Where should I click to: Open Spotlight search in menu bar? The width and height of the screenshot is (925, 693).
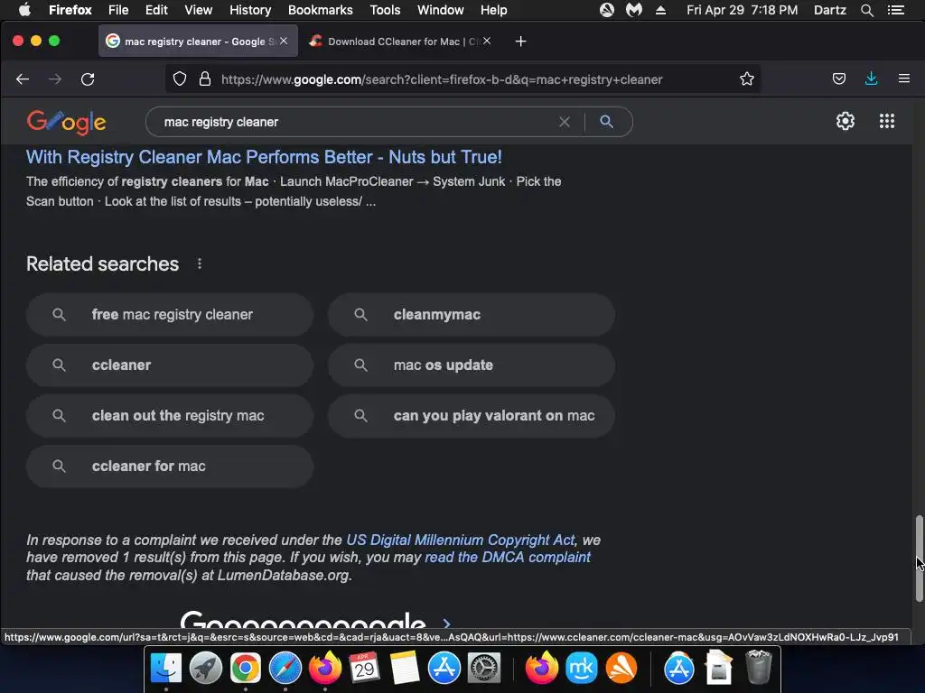point(866,10)
